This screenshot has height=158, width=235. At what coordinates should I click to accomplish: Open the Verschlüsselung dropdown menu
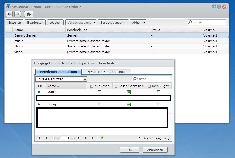click(81, 23)
